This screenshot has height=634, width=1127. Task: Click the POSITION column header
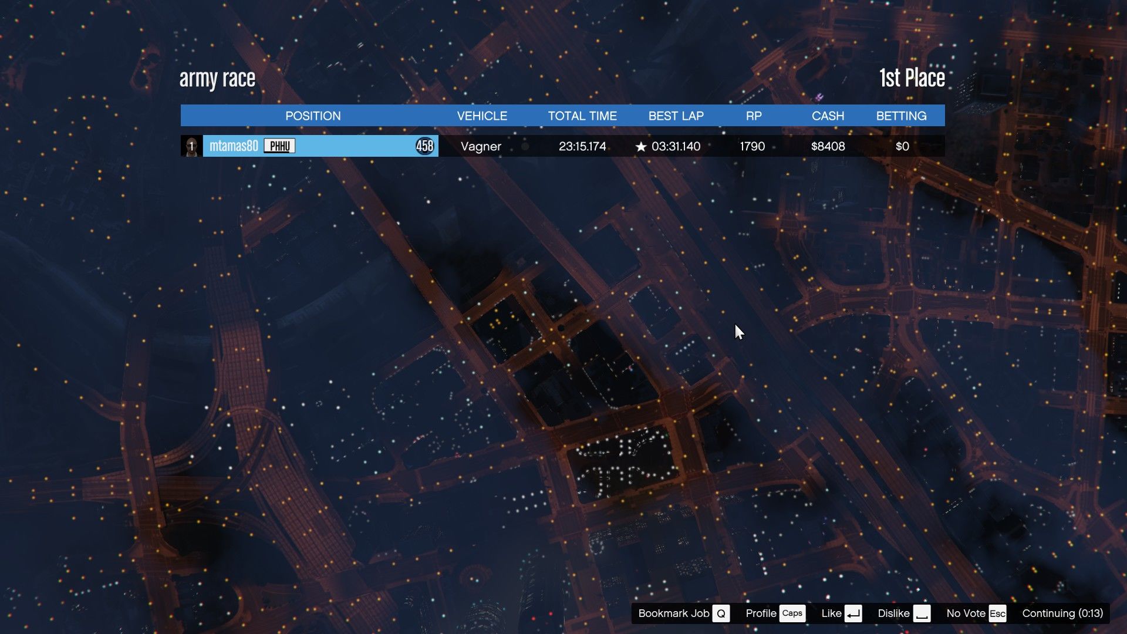click(313, 116)
